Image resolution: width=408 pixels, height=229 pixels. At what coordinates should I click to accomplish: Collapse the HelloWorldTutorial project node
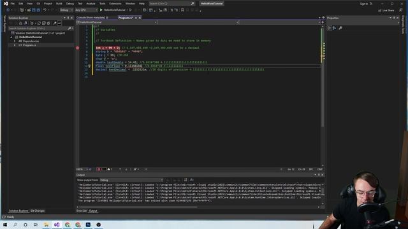point(11,37)
